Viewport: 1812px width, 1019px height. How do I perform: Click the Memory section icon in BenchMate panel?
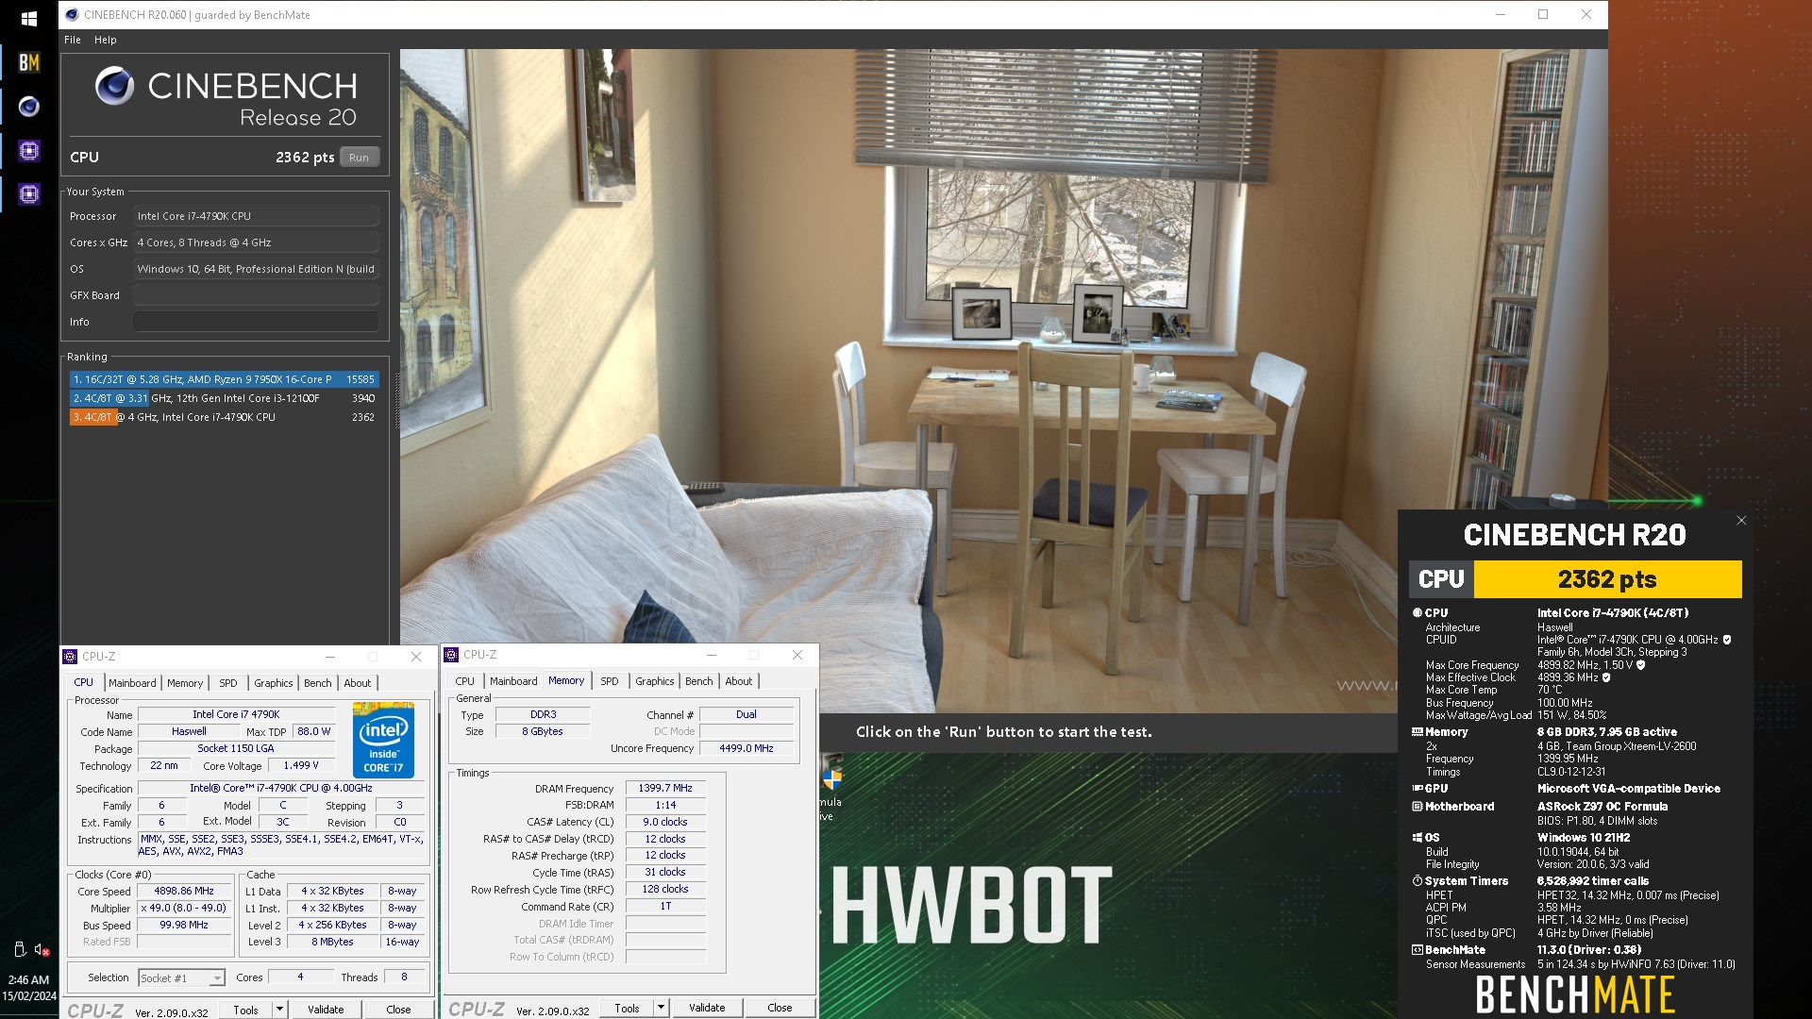[x=1417, y=732]
